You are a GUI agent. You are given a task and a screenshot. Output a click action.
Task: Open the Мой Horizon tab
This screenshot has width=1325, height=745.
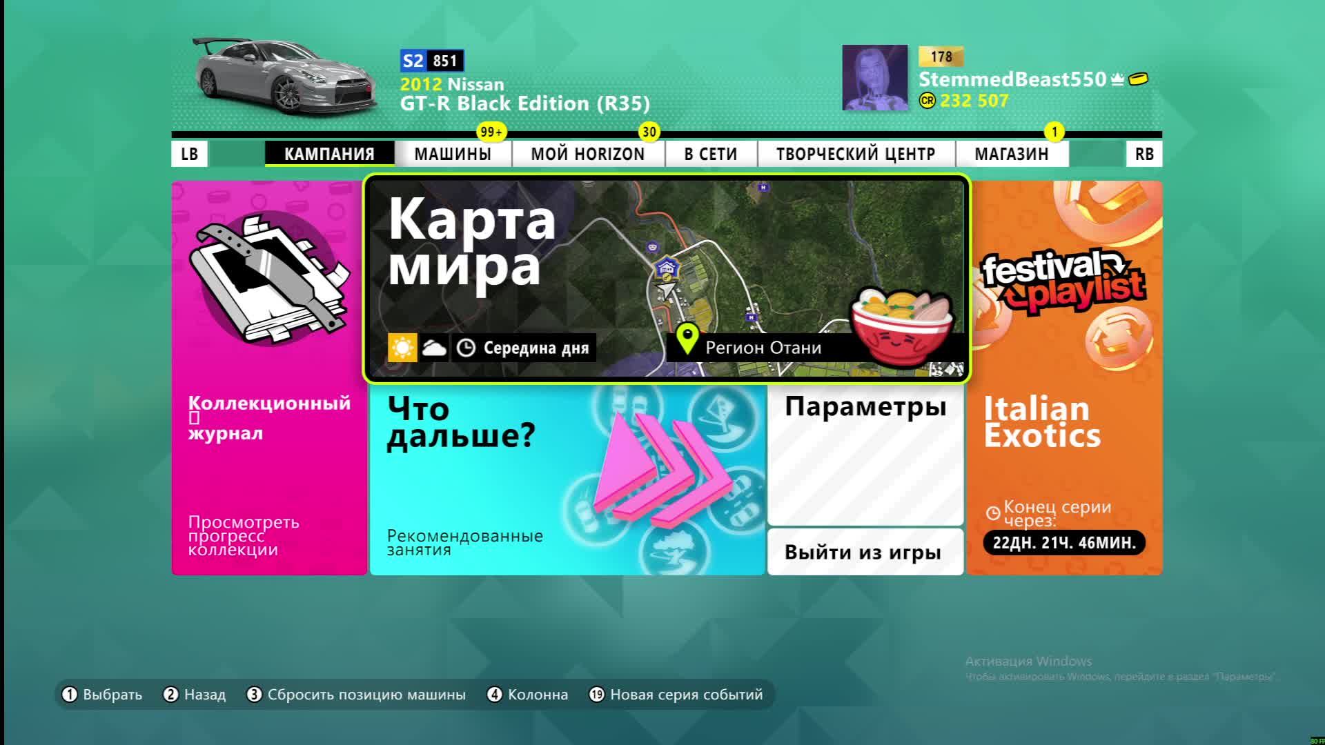pyautogui.click(x=588, y=154)
